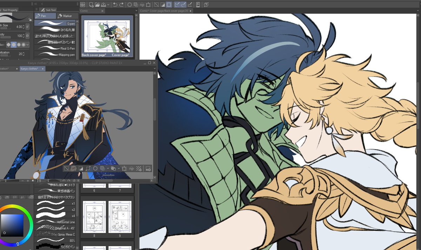Image resolution: width=421 pixels, height=250 pixels.
Task: Toggle Snap to Grid in command bar
Action: (190, 5)
